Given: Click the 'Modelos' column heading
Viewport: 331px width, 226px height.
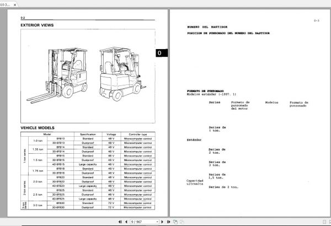Looking at the screenshot, I should [271, 103].
